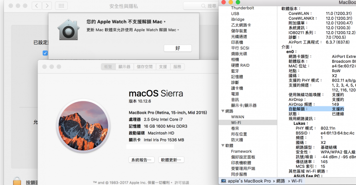Image resolution: width=356 pixels, height=185 pixels.
Task: Select 乙太網路卡 in the sidebar
Action: [x=241, y=25]
